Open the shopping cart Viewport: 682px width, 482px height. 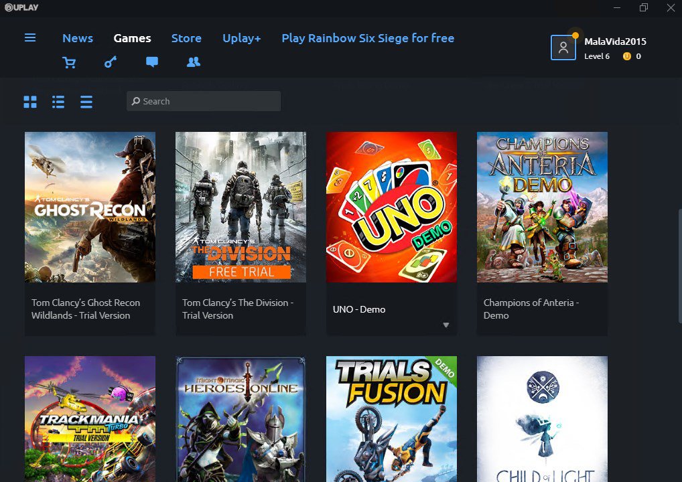69,62
